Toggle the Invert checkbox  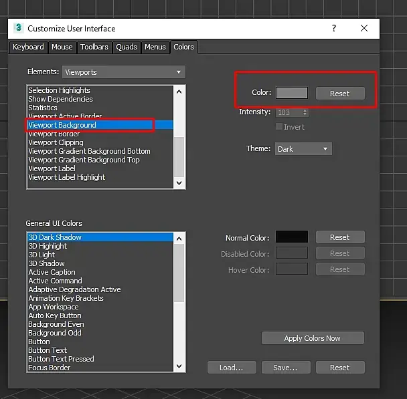click(x=279, y=127)
